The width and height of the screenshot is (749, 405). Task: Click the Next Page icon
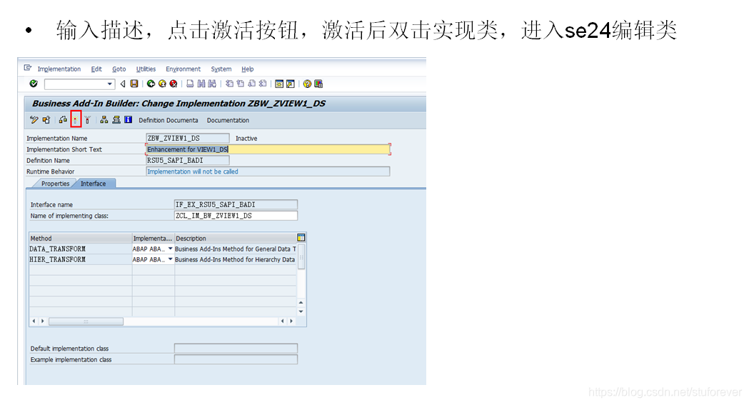point(252,84)
